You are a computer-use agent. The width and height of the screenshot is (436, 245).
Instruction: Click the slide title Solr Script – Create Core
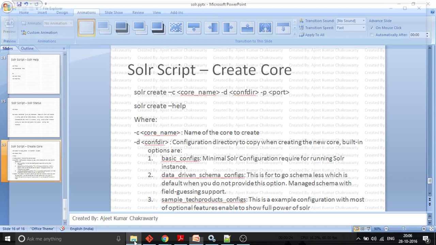click(209, 70)
